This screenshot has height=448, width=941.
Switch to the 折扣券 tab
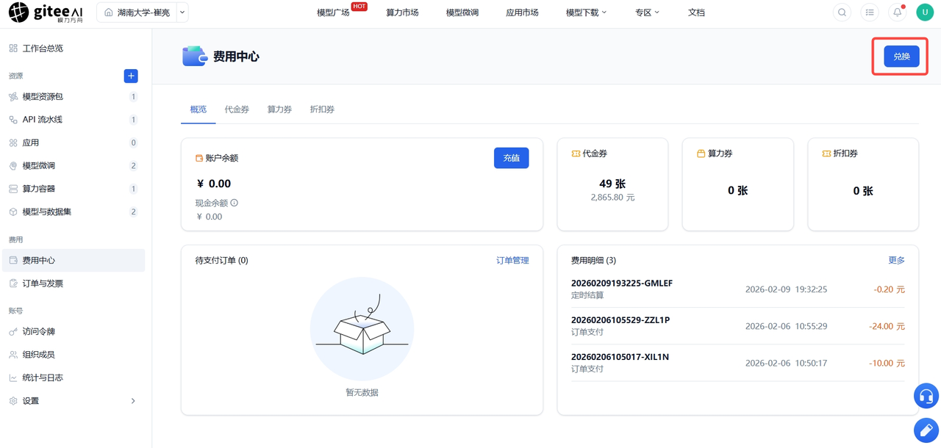(322, 109)
